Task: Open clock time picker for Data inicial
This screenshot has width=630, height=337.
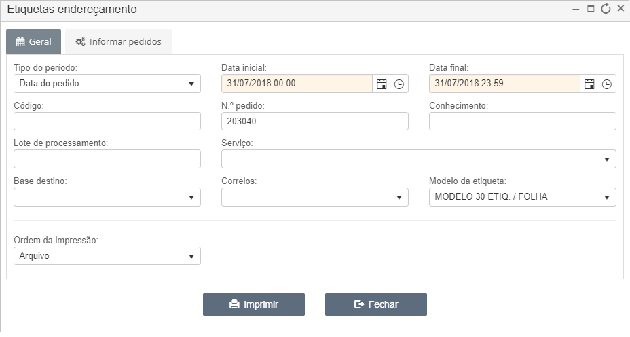Action: point(399,84)
